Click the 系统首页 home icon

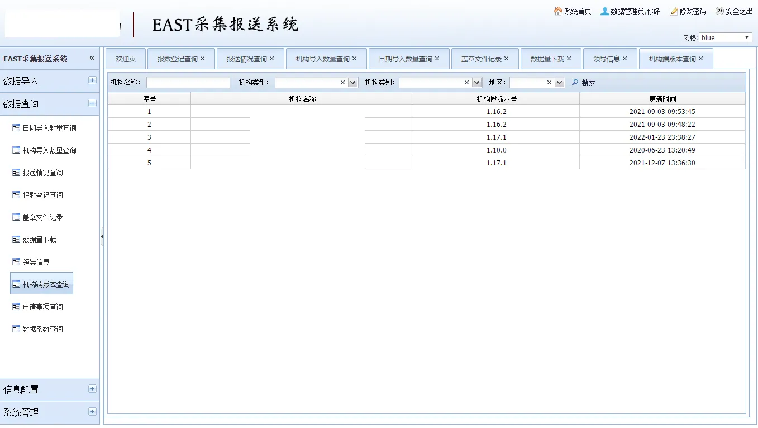coord(558,11)
